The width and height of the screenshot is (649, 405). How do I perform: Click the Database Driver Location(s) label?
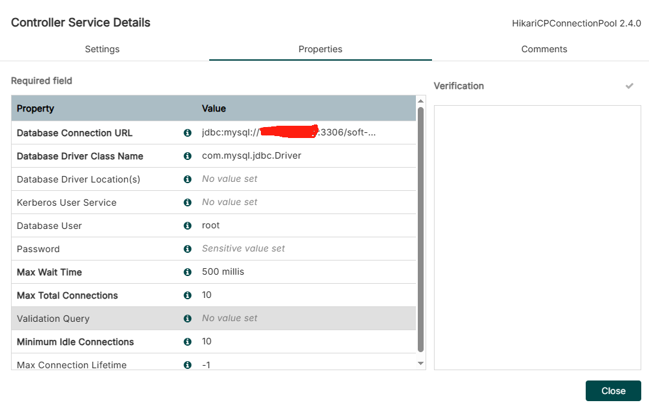(79, 179)
